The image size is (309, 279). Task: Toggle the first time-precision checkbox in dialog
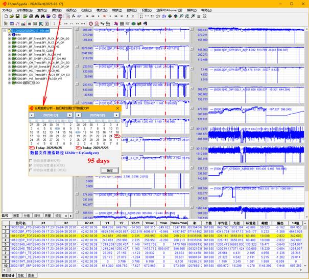[x=31, y=160]
